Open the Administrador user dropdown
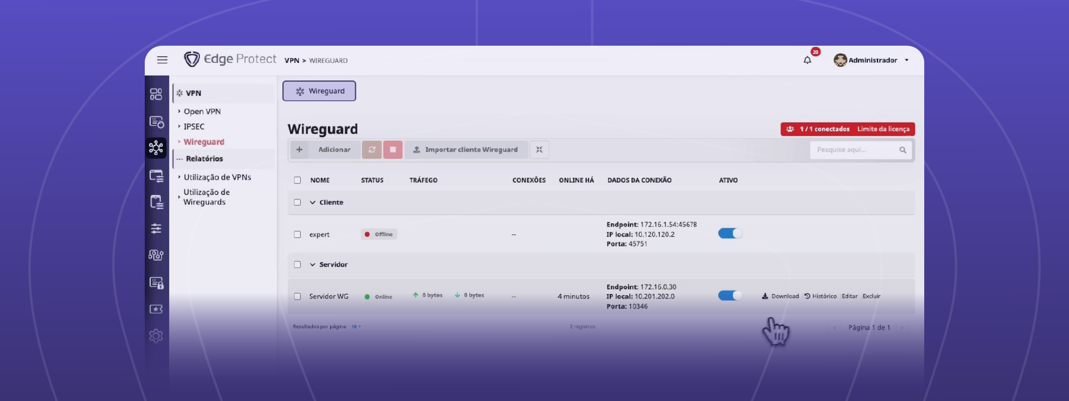This screenshot has width=1069, height=401. coord(872,60)
